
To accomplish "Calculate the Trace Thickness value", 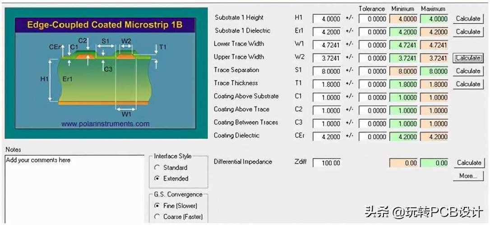I will point(468,84).
